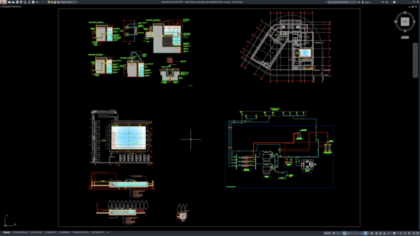Open the WCS dropdown below ViewCube
The height and width of the screenshot is (236, 420).
pyautogui.click(x=405, y=37)
